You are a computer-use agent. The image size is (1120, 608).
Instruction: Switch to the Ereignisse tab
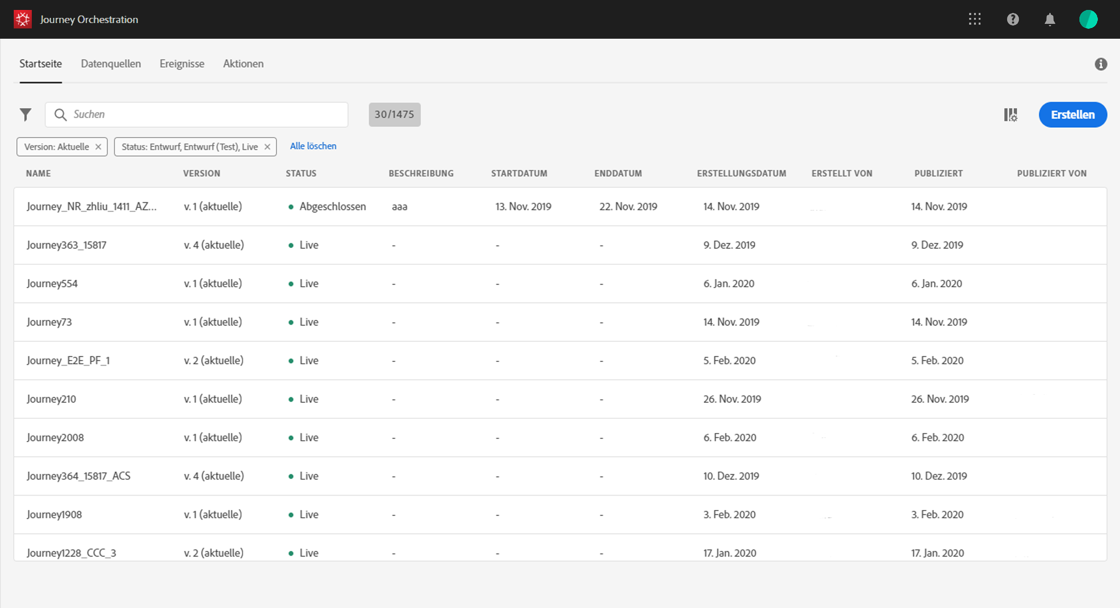pyautogui.click(x=182, y=64)
